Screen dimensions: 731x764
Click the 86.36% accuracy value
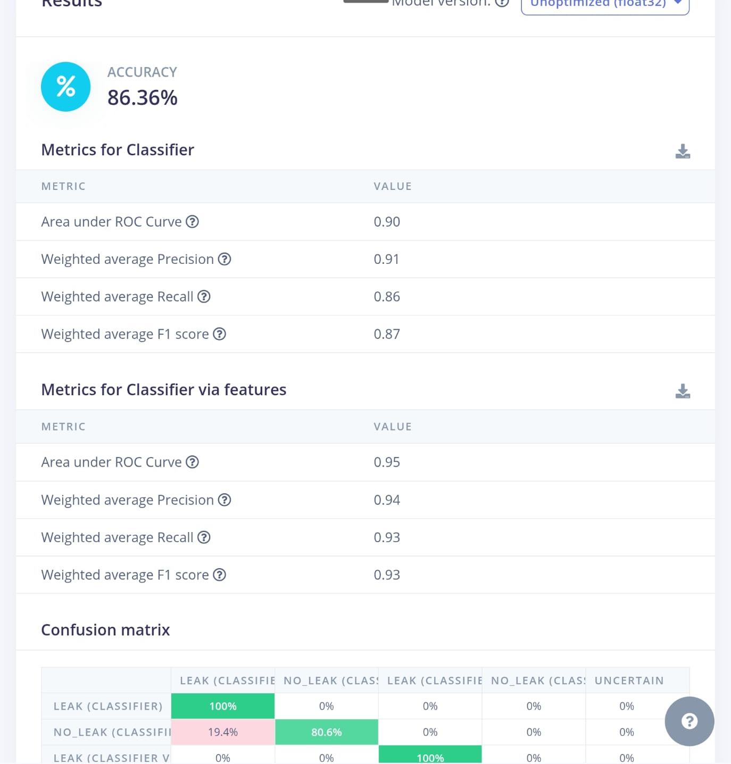143,98
